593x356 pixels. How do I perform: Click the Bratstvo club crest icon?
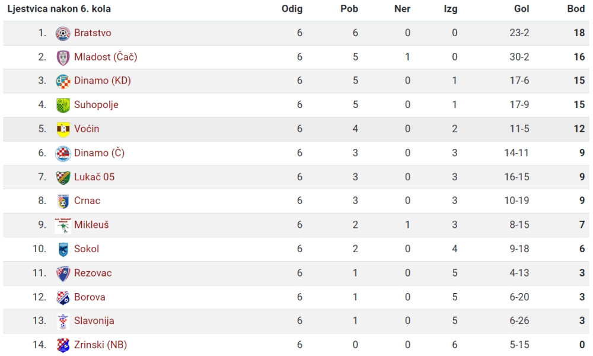63,33
